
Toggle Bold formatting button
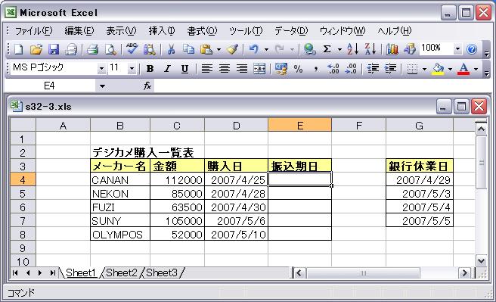click(150, 69)
